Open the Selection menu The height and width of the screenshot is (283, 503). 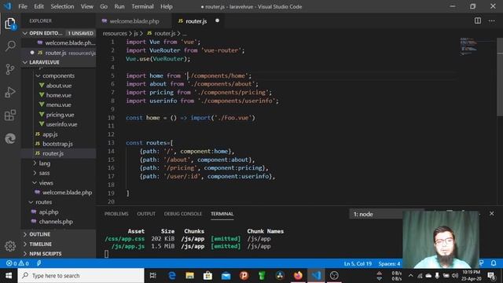pyautogui.click(x=62, y=6)
